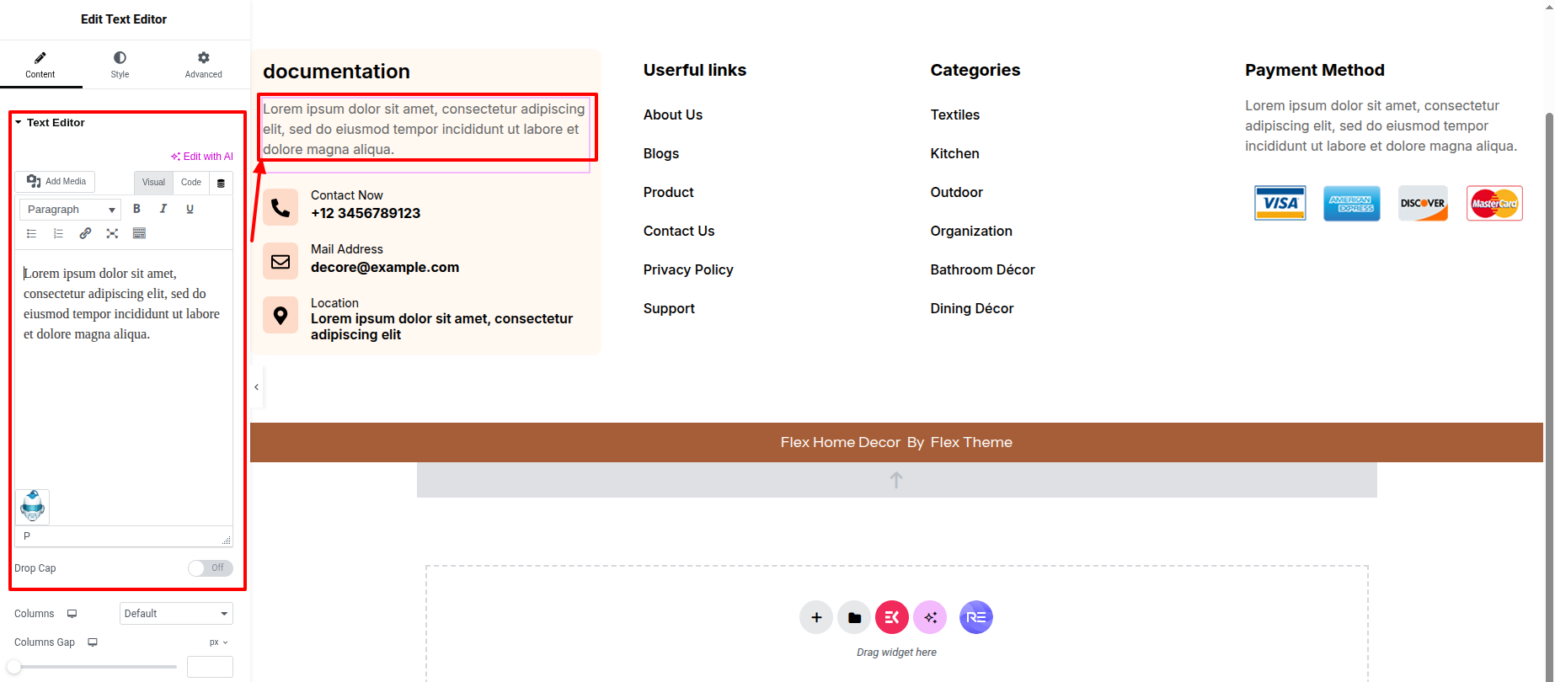Collapse the Text Editor section
This screenshot has width=1555, height=682.
point(19,123)
